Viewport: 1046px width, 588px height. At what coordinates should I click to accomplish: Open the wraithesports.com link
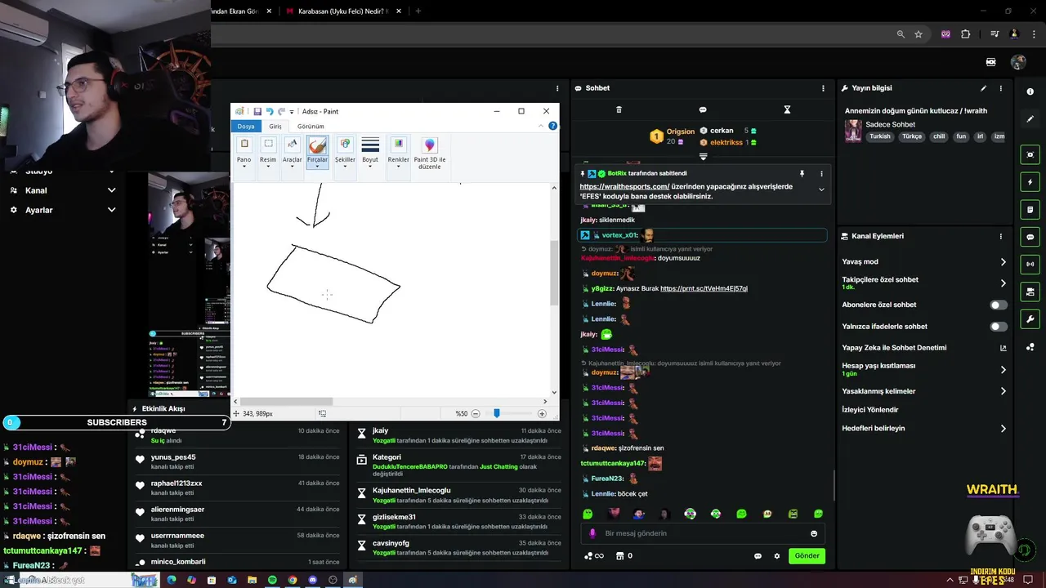pyautogui.click(x=624, y=186)
